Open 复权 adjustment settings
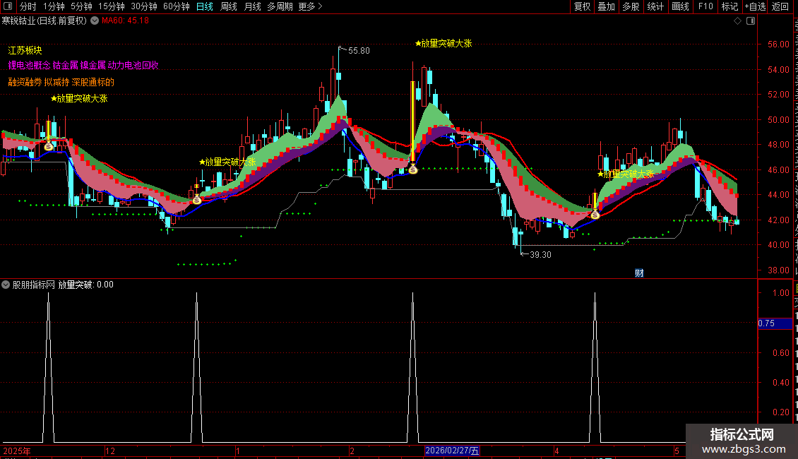Viewport: 798px width, 459px height. (x=582, y=6)
